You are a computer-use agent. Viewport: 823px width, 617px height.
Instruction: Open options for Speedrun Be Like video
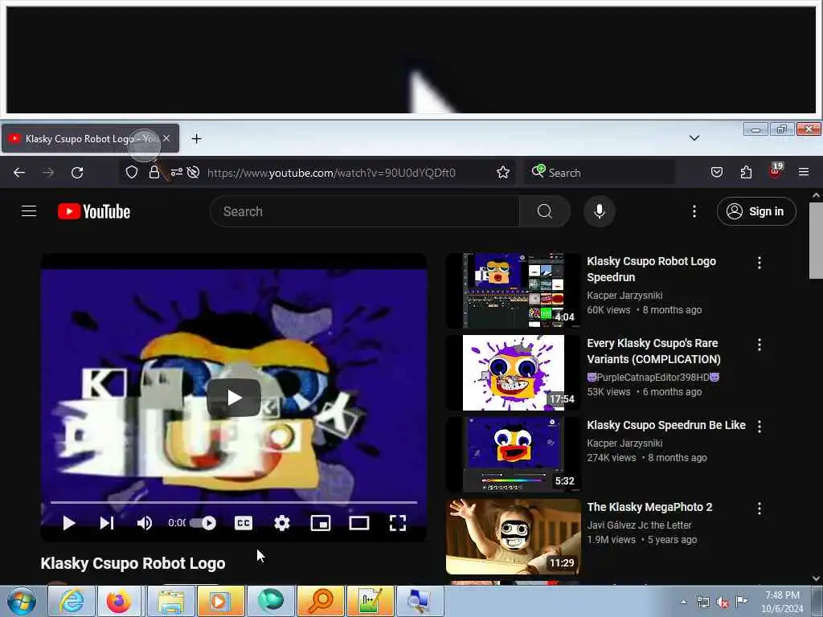(760, 427)
